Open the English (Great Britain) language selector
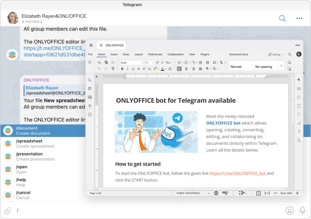The height and width of the screenshot is (219, 311). 193,193
